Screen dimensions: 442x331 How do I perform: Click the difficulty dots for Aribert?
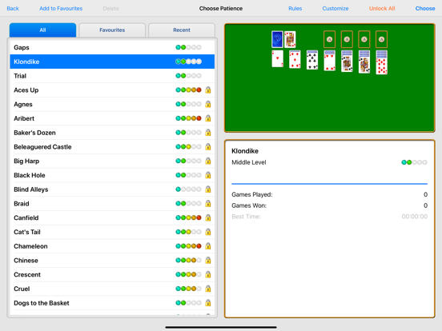[x=188, y=118]
